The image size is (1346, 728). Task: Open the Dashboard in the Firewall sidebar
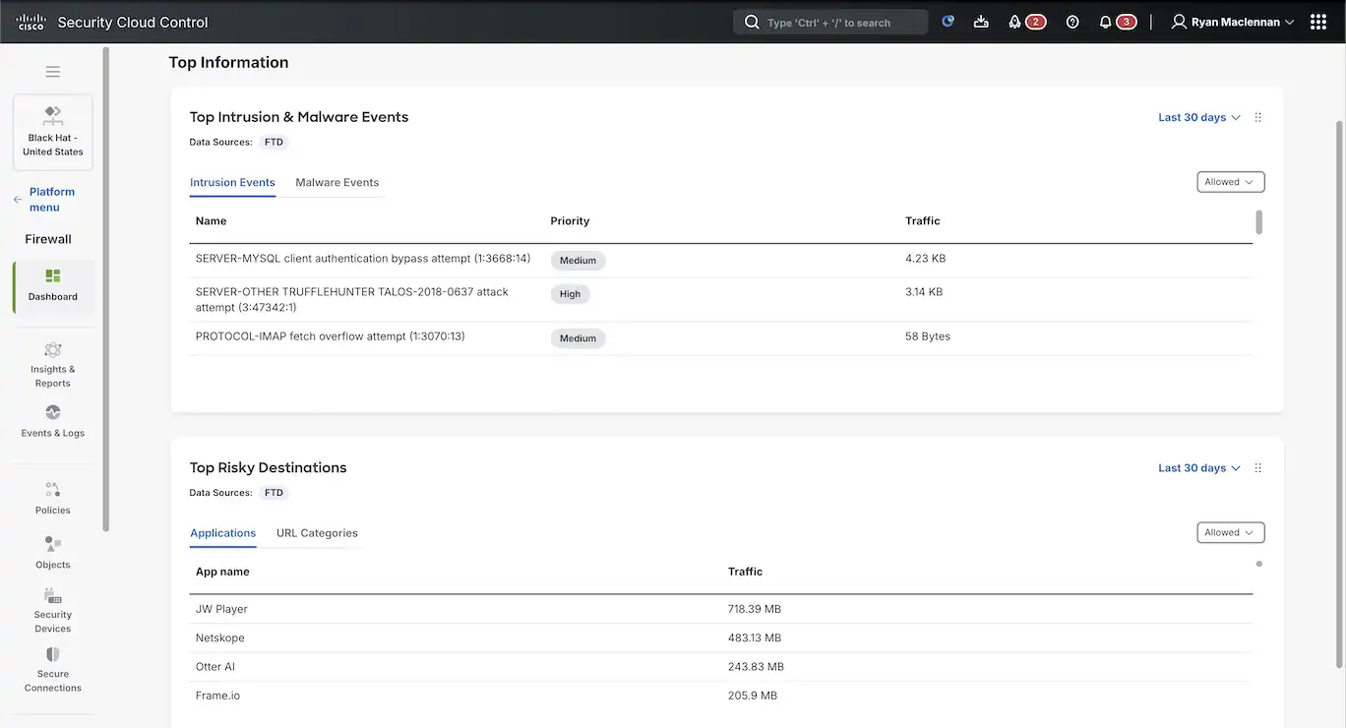(x=52, y=286)
